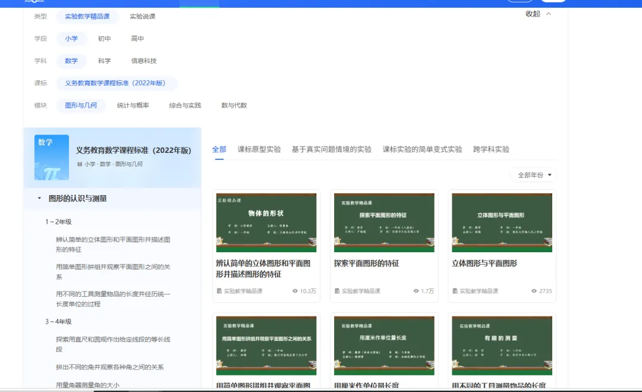The height and width of the screenshot is (392, 642).
Task: Open the 用厘米作单位量长度 thumbnail
Action: click(384, 345)
